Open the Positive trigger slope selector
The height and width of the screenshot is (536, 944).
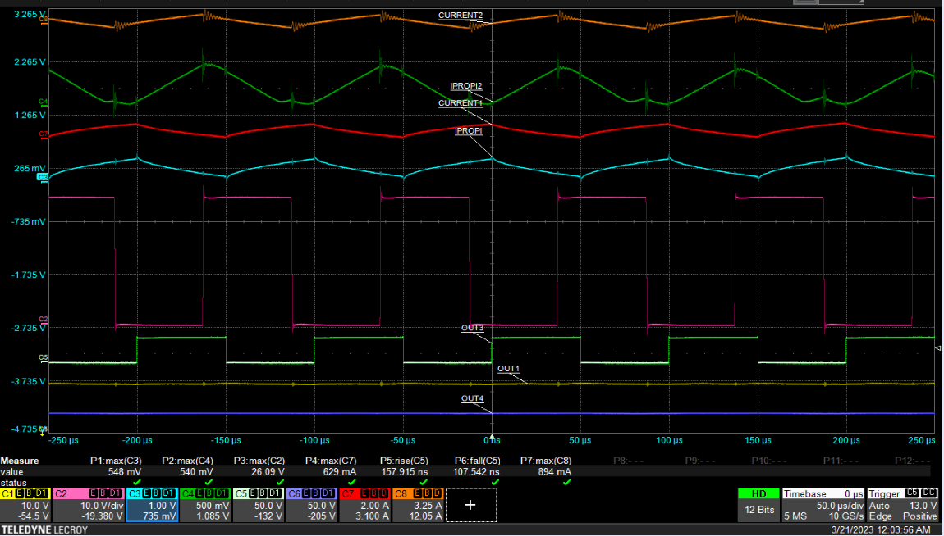point(919,517)
